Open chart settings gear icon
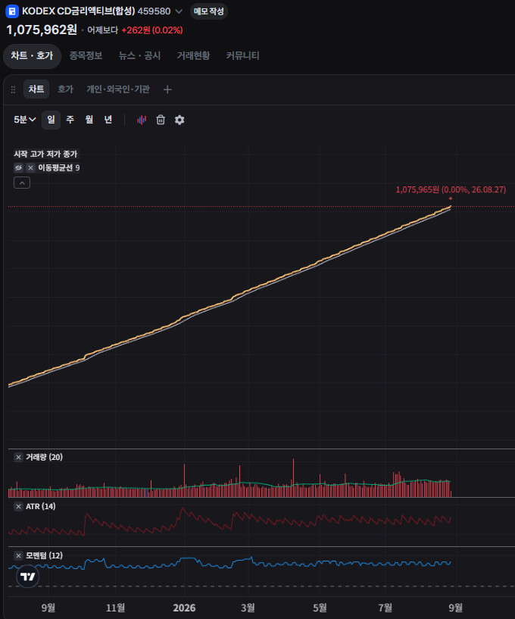The width and height of the screenshot is (515, 619). pos(179,120)
